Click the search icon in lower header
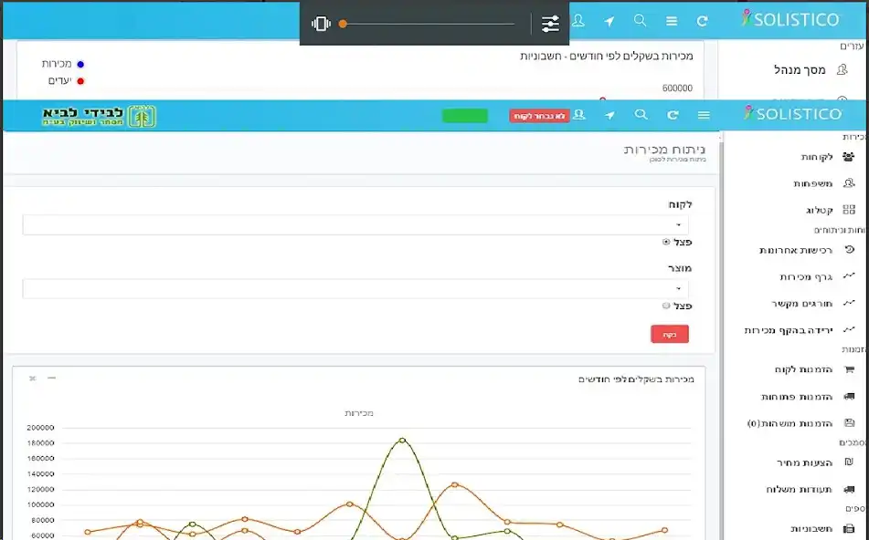869x540 pixels. click(641, 115)
